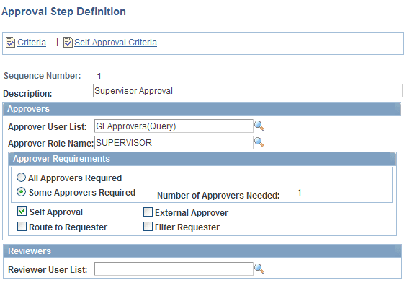
Task: Click the Sequence Number value 1
Action: click(x=99, y=77)
